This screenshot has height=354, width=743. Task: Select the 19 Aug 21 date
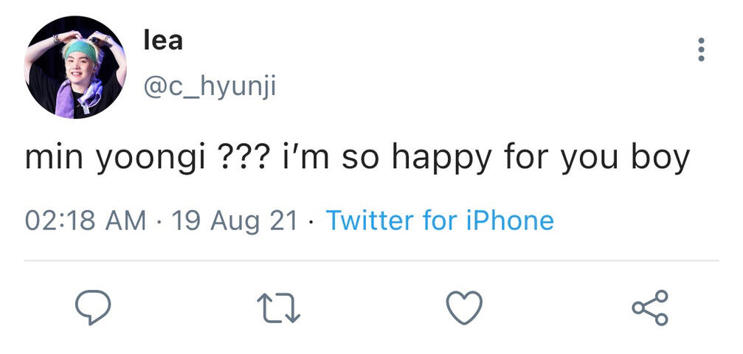click(x=234, y=220)
